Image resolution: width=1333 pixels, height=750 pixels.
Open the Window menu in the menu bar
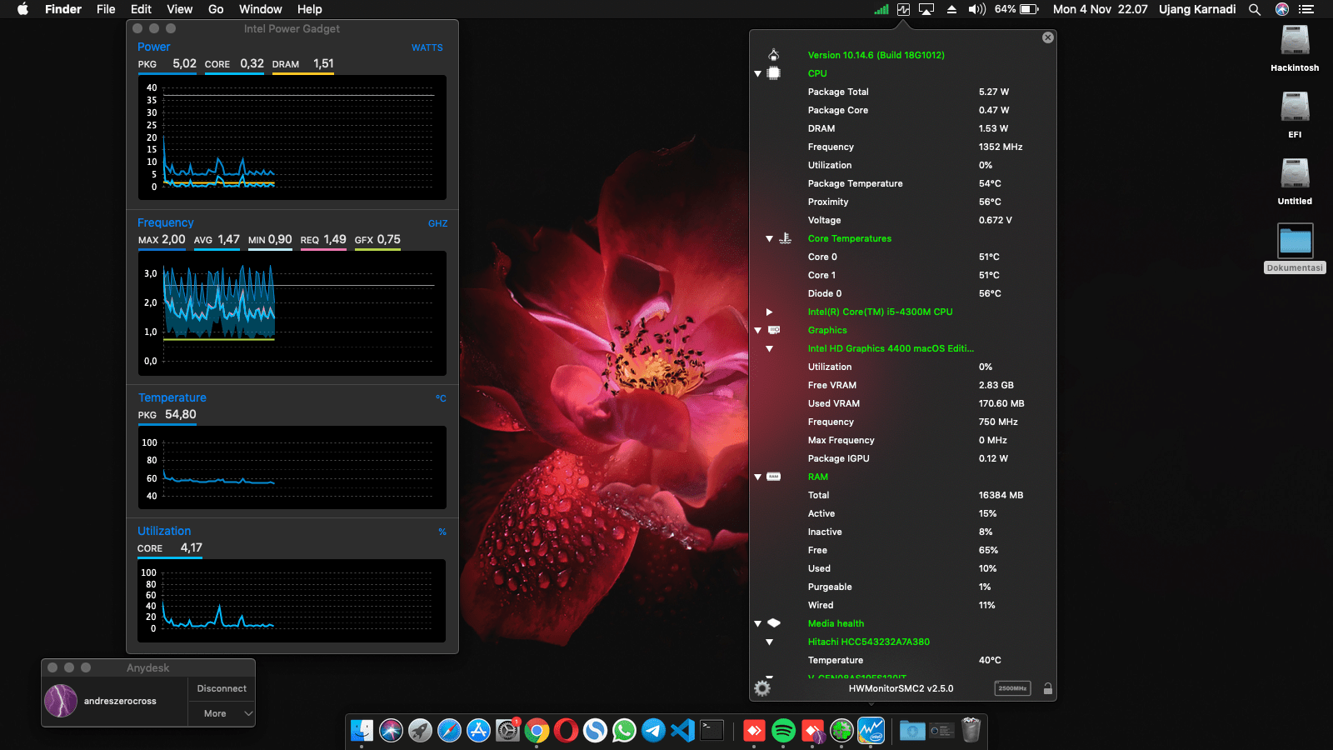coord(261,9)
